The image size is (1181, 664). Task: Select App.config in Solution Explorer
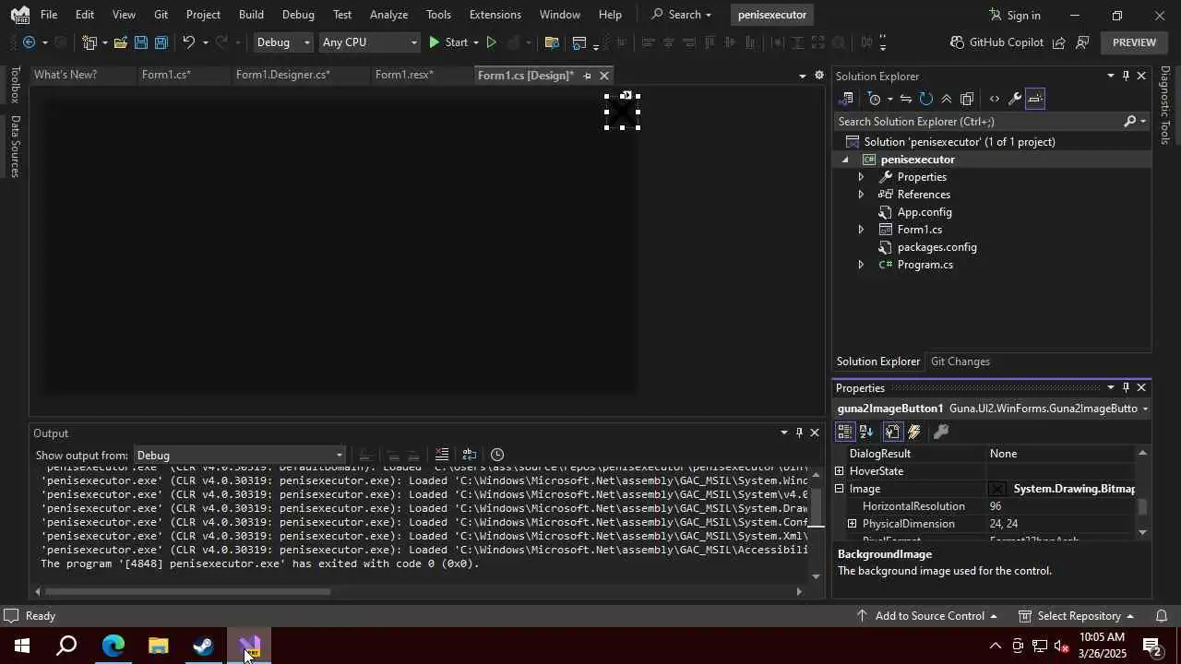point(925,212)
